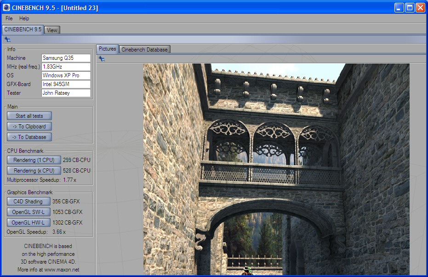
Task: Click the OpenGL Speedup 3.66 x text
Action: click(x=36, y=232)
